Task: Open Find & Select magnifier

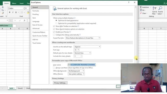Action: pyautogui.click(x=160, y=10)
